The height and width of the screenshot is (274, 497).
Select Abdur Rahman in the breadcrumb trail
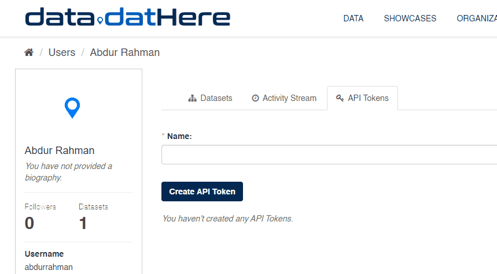click(124, 52)
